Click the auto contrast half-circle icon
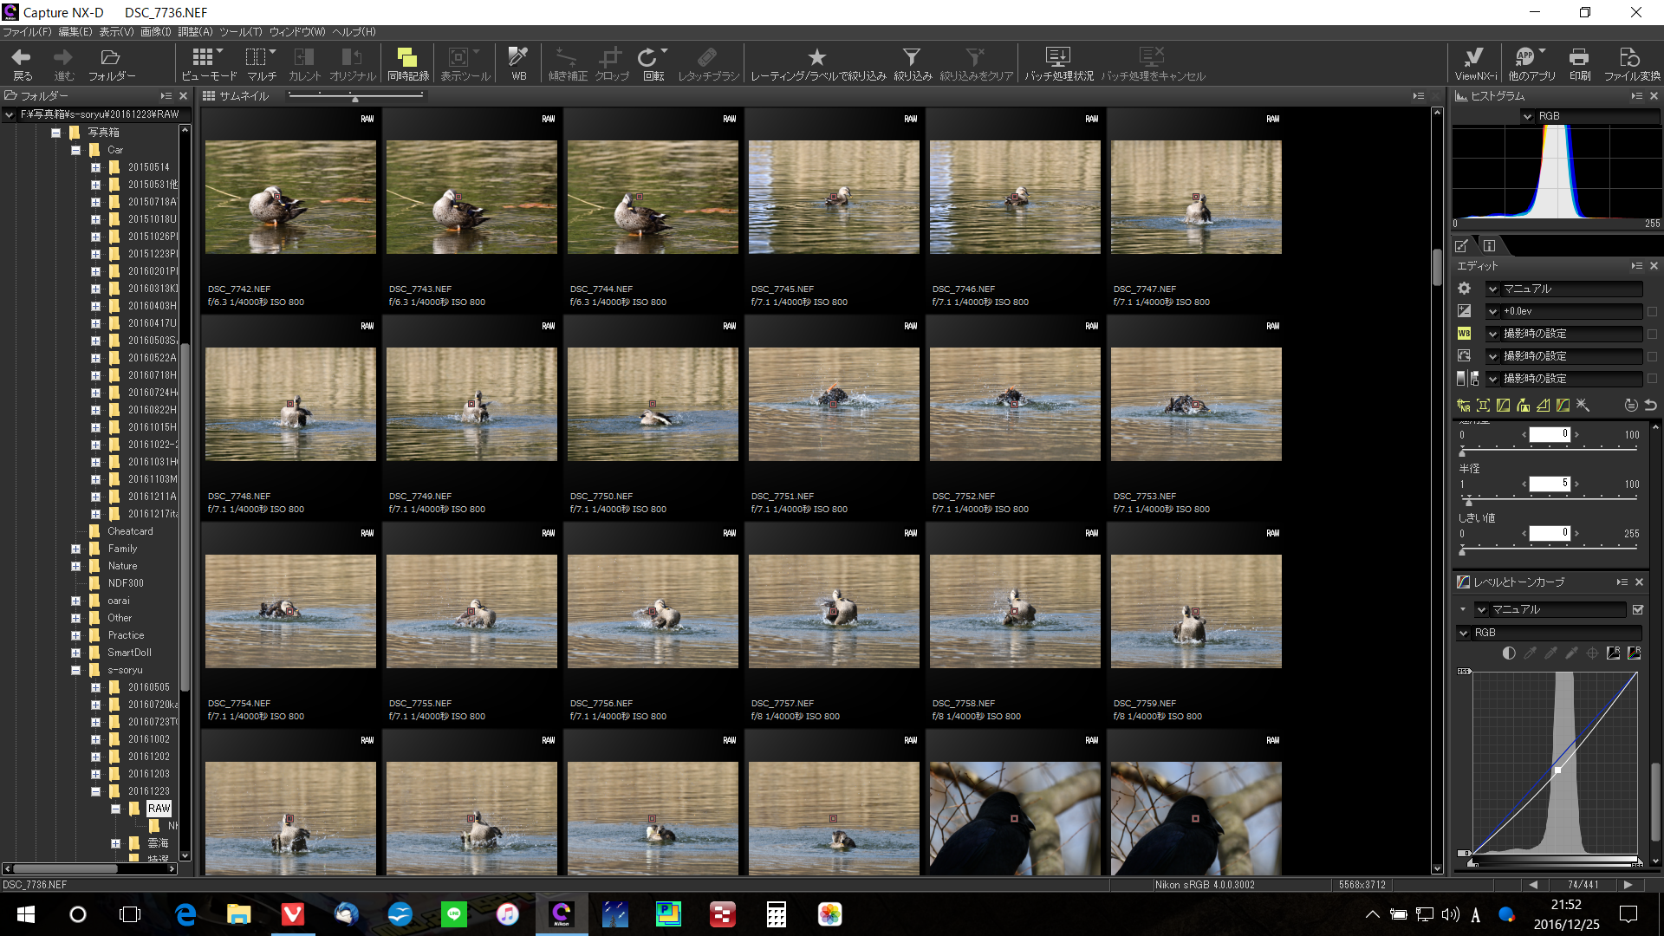The height and width of the screenshot is (936, 1664). (x=1509, y=653)
